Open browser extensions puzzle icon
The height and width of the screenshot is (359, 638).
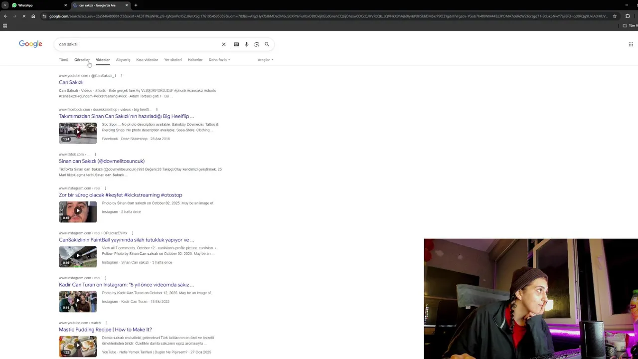628,16
